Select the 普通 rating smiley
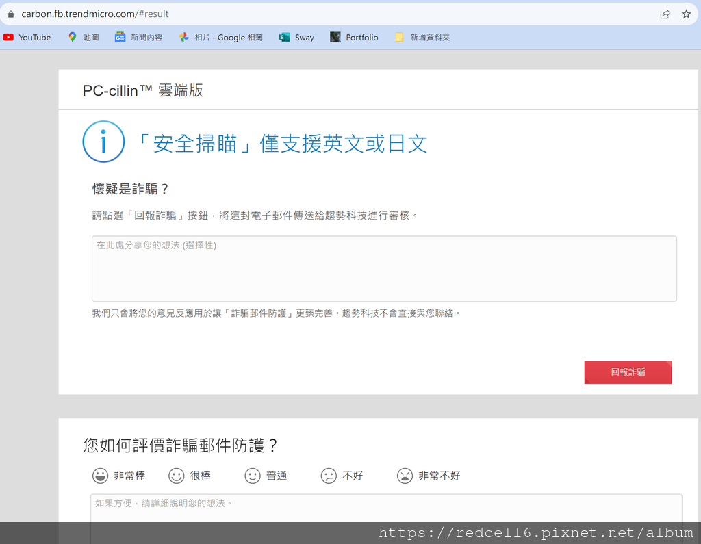The height and width of the screenshot is (544, 701). pos(253,475)
